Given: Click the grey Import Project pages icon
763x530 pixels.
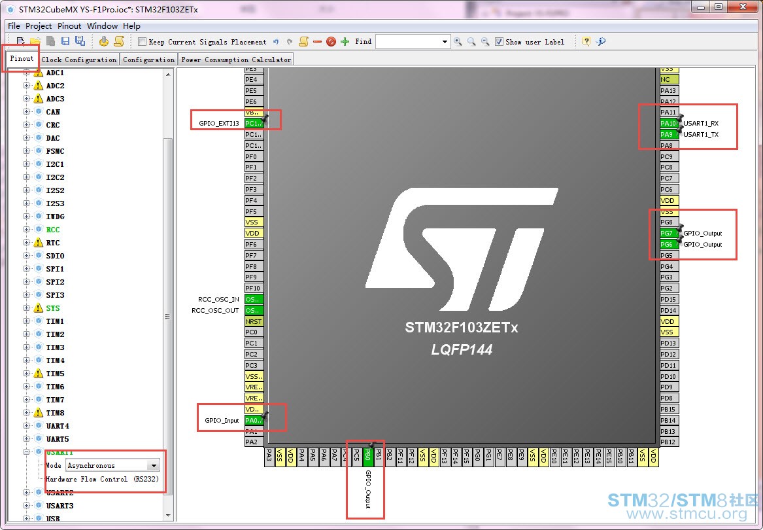Looking at the screenshot, I should point(50,41).
